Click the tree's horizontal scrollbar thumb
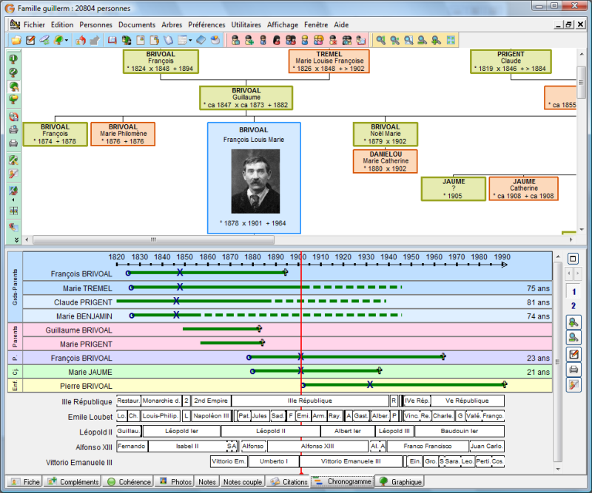This screenshot has height=493, width=592. coord(153,240)
